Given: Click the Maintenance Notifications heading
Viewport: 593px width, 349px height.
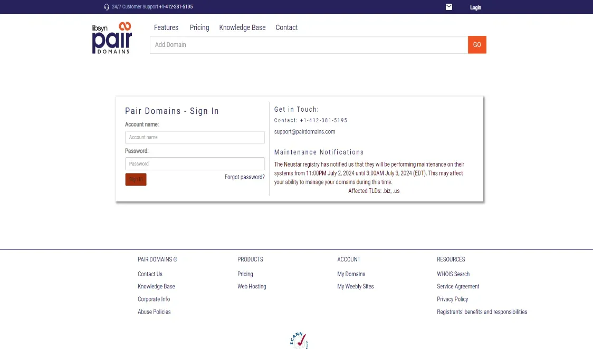Looking at the screenshot, I should [x=319, y=152].
